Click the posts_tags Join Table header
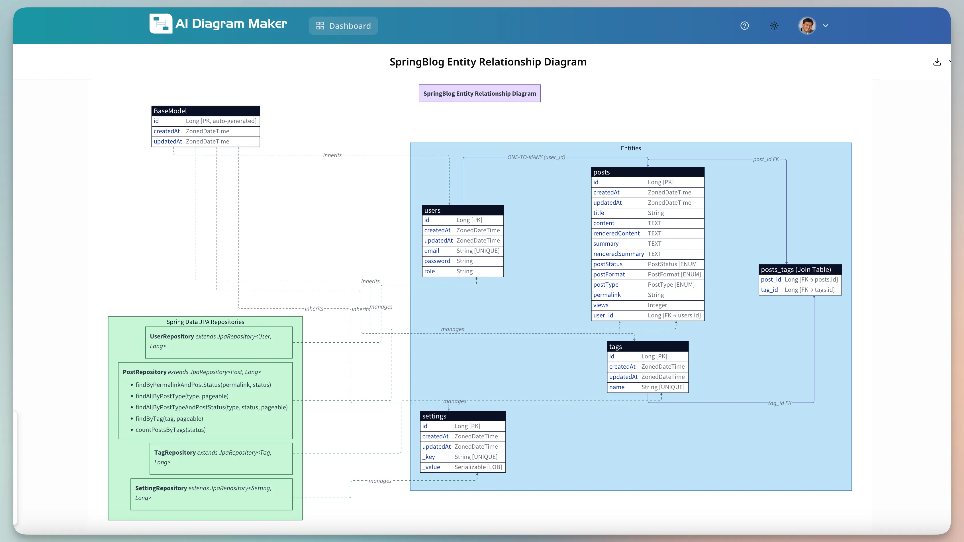The height and width of the screenshot is (542, 964). coord(800,269)
